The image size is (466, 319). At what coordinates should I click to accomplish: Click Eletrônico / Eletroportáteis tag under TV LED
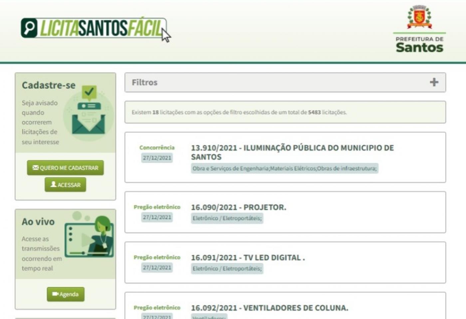tap(227, 269)
